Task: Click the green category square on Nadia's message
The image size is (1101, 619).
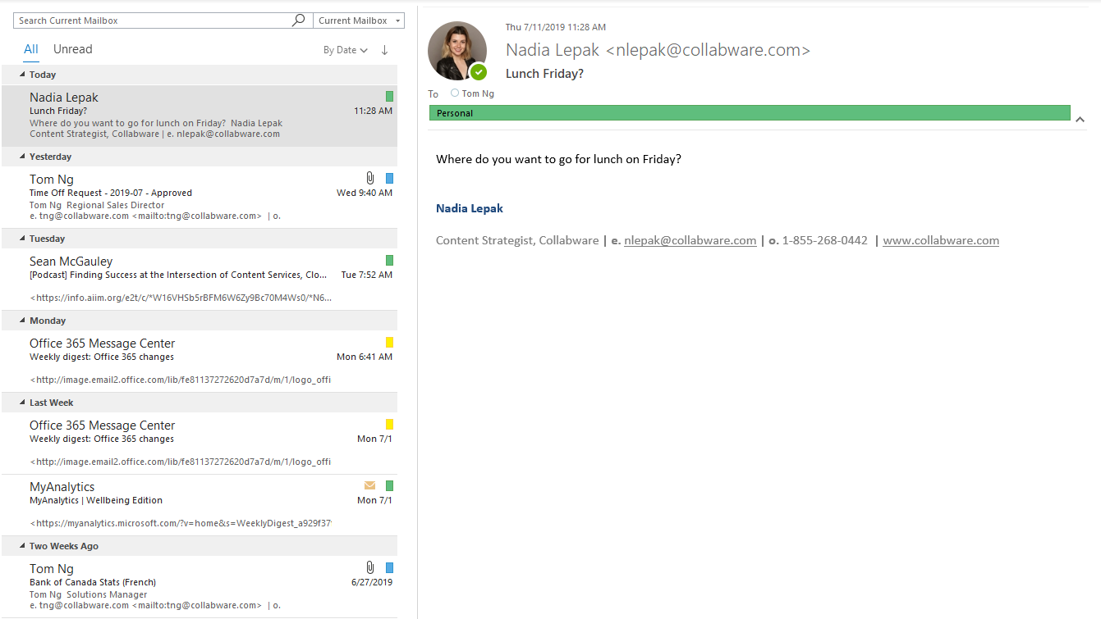Action: pos(388,96)
